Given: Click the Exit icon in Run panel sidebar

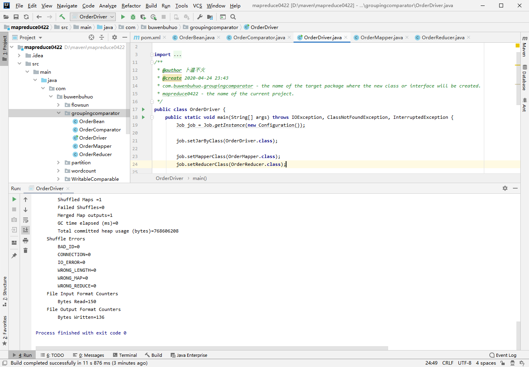Looking at the screenshot, I should (x=14, y=230).
